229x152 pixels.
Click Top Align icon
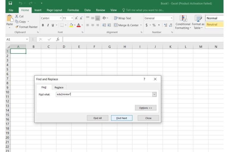tap(88, 18)
